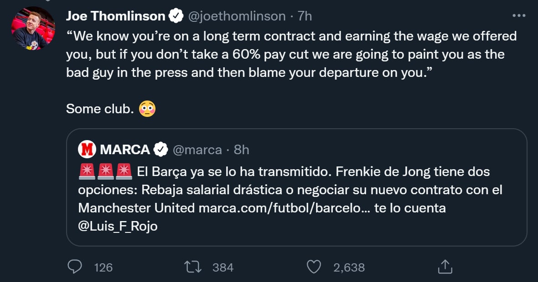Click the 126 replies count
Image resolution: width=538 pixels, height=282 pixels.
pyautogui.click(x=103, y=267)
